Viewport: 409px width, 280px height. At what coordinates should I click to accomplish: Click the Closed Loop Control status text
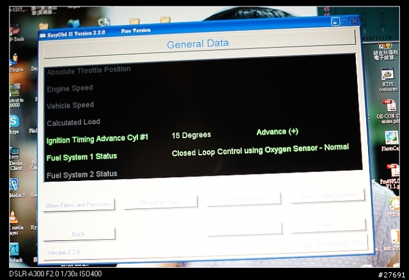point(260,150)
